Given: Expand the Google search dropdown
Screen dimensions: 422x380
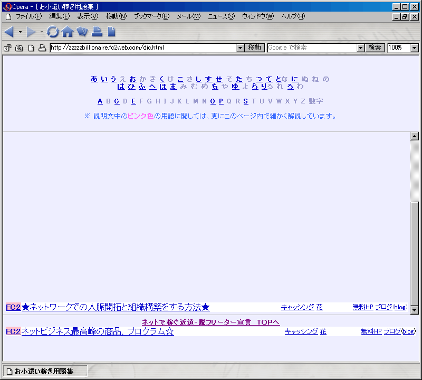Looking at the screenshot, I should (360, 48).
